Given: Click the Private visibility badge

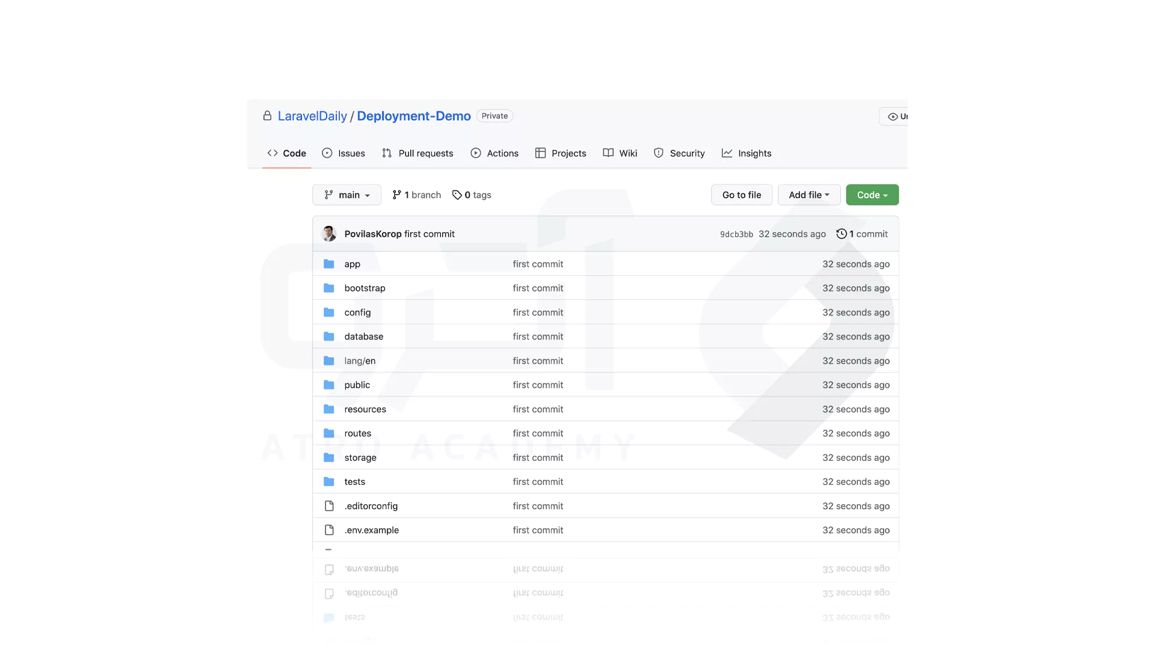Looking at the screenshot, I should pos(494,116).
